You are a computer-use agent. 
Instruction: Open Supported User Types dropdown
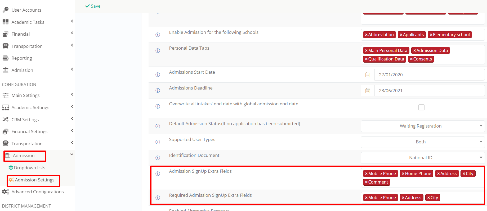tap(423, 142)
